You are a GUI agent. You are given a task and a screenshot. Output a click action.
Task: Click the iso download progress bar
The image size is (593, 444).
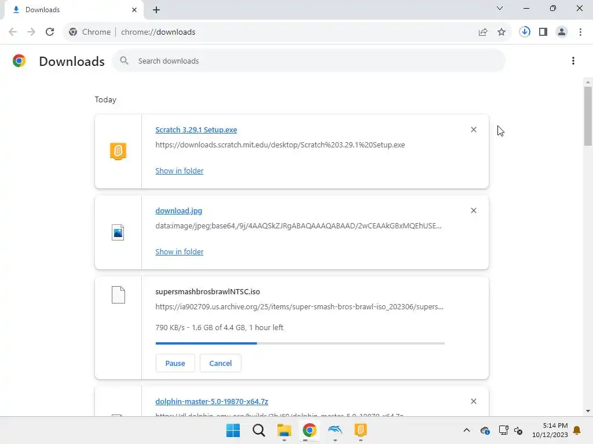pos(300,343)
